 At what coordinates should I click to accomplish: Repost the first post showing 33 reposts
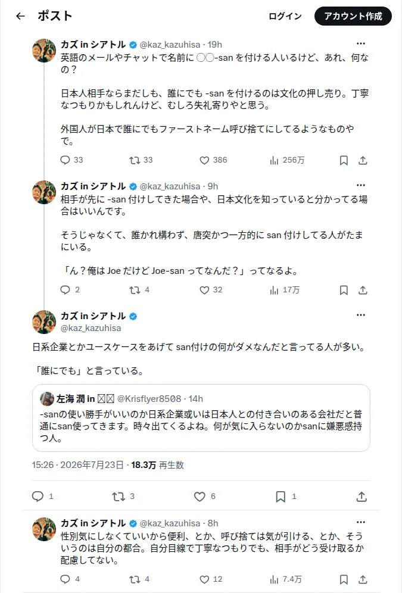(141, 160)
